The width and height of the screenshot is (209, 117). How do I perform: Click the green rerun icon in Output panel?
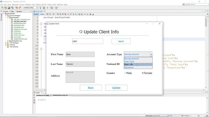[34, 95]
